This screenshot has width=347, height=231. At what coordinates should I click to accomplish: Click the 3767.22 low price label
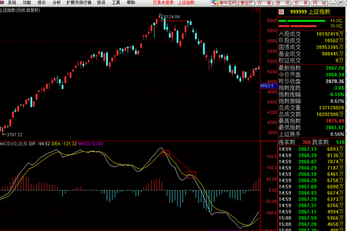(x=15, y=134)
